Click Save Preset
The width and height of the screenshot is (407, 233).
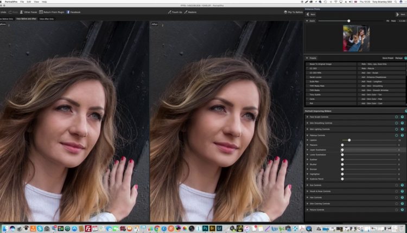point(388,58)
